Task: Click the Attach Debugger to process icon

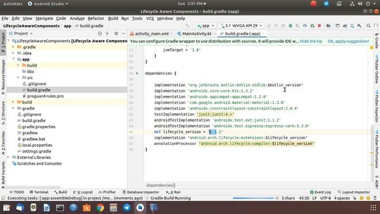Action: [x=312, y=26]
